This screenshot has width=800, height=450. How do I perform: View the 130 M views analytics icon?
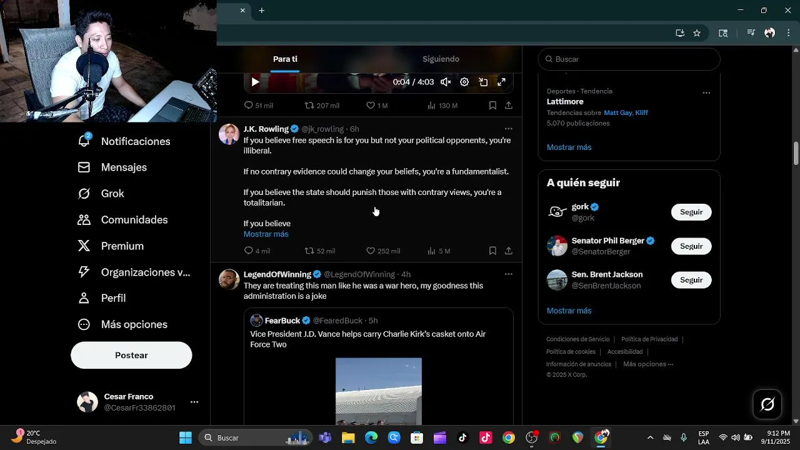tap(442, 106)
